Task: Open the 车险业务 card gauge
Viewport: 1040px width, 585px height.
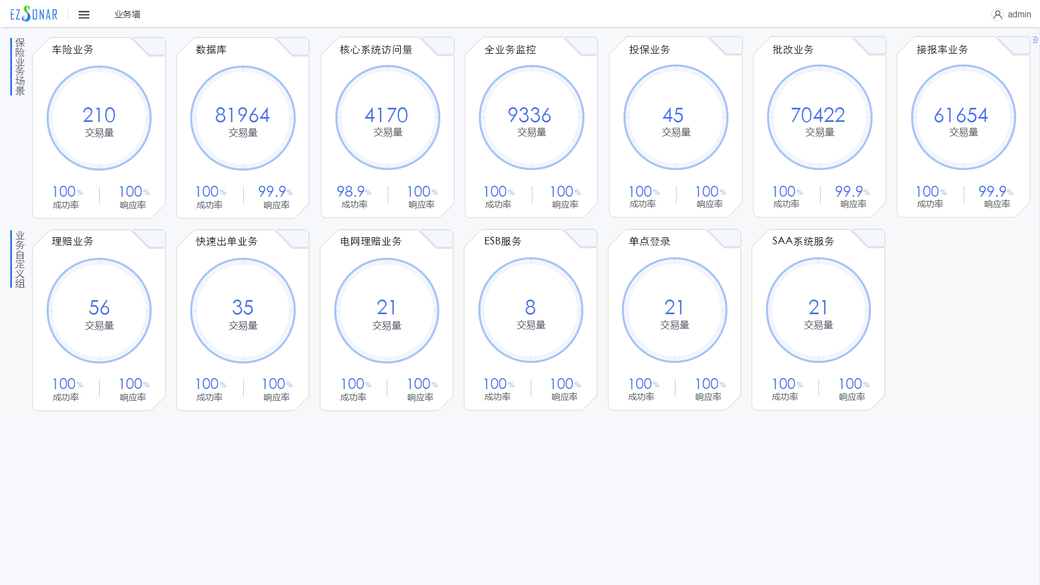Action: [x=99, y=118]
